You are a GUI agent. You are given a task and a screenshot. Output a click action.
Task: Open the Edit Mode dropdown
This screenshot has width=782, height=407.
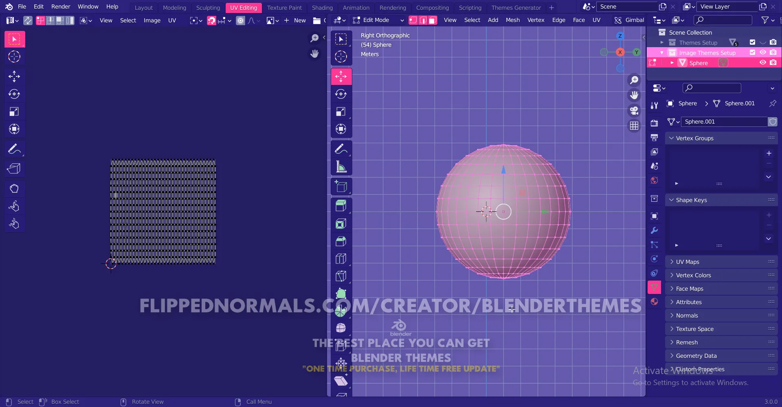[378, 20]
